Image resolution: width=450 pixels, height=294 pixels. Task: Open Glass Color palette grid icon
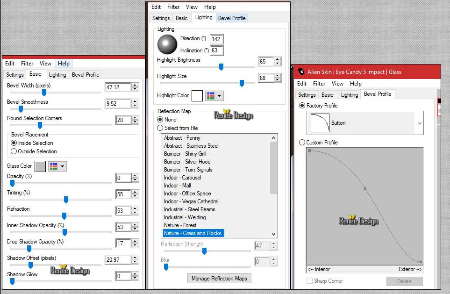click(x=54, y=166)
